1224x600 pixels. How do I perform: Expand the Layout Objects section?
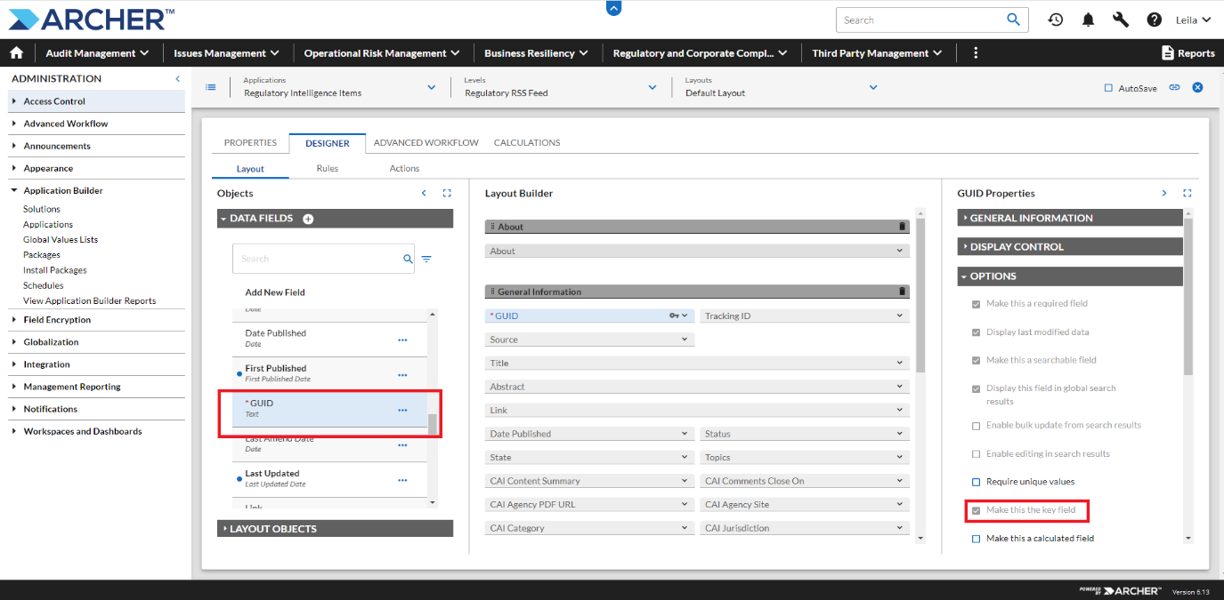coord(335,529)
